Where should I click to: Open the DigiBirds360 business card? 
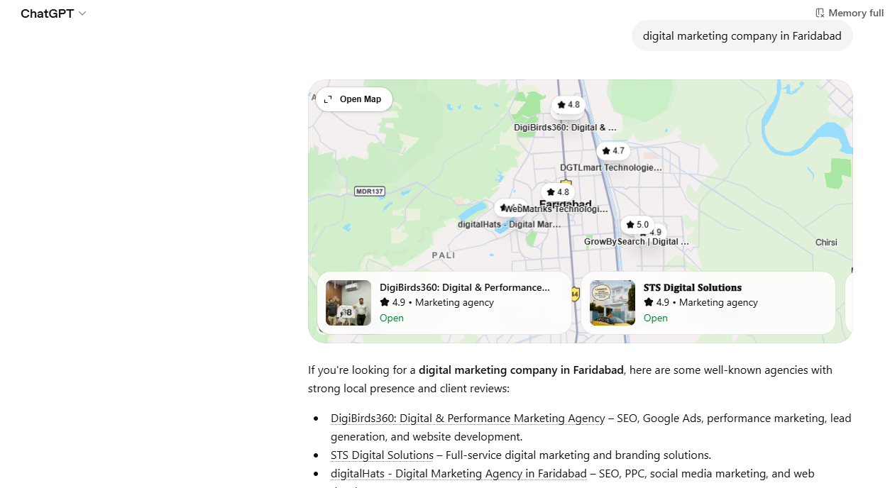click(x=444, y=303)
